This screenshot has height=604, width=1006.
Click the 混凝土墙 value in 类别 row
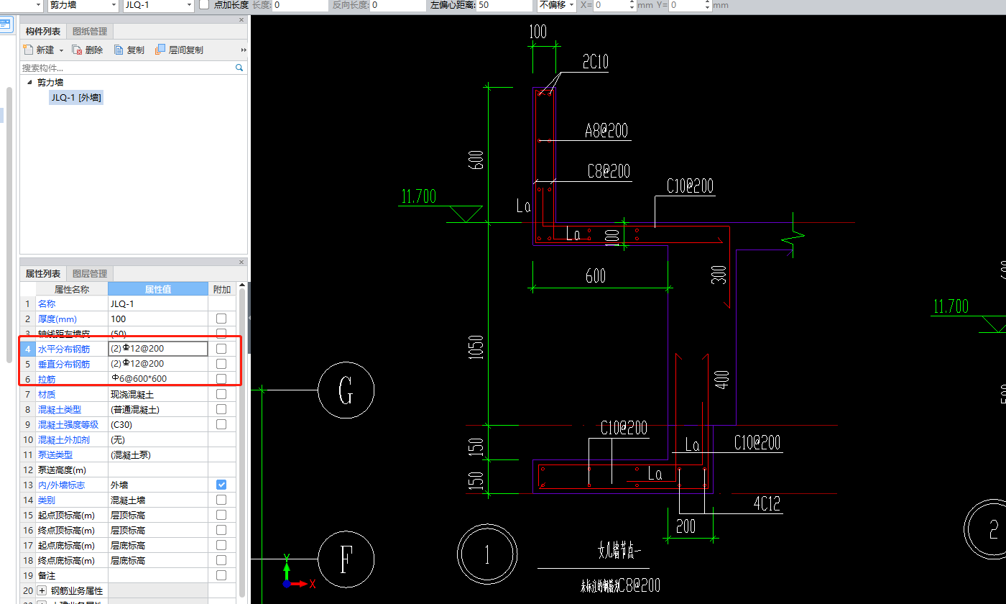[158, 500]
